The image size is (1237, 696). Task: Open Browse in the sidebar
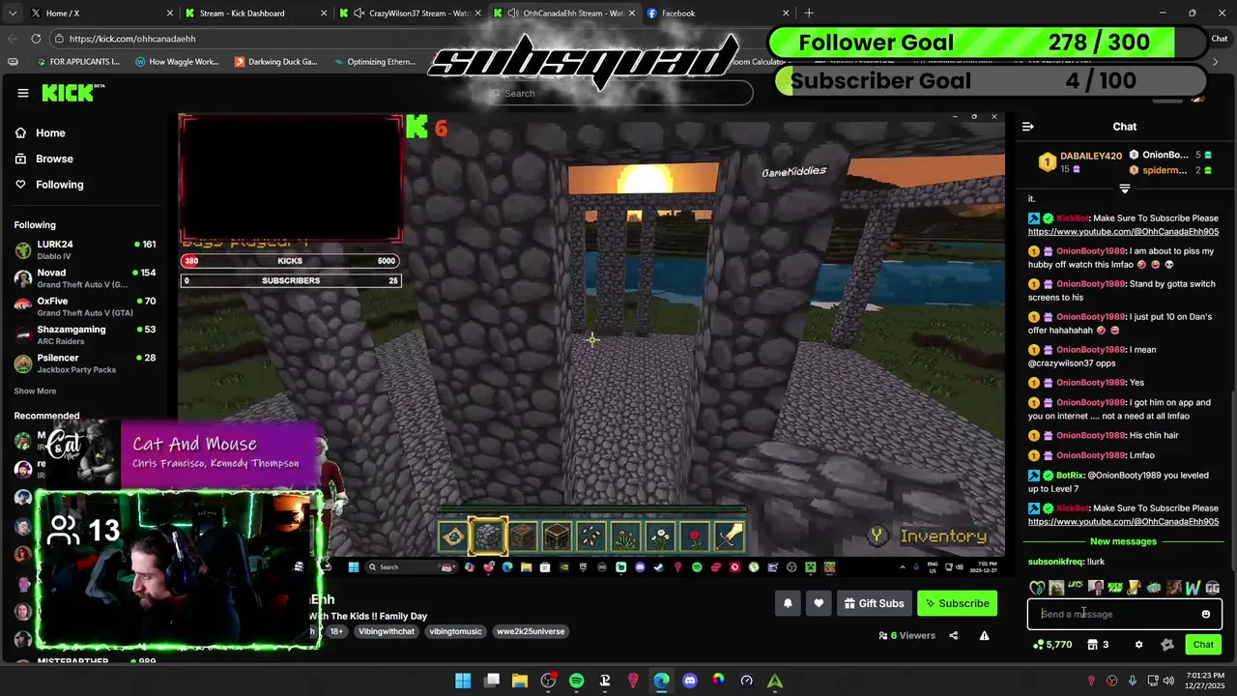[54, 159]
